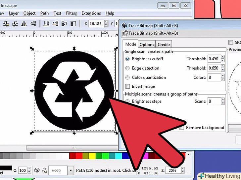Click the rotate 90° counter-clockwise icon

point(6,23)
